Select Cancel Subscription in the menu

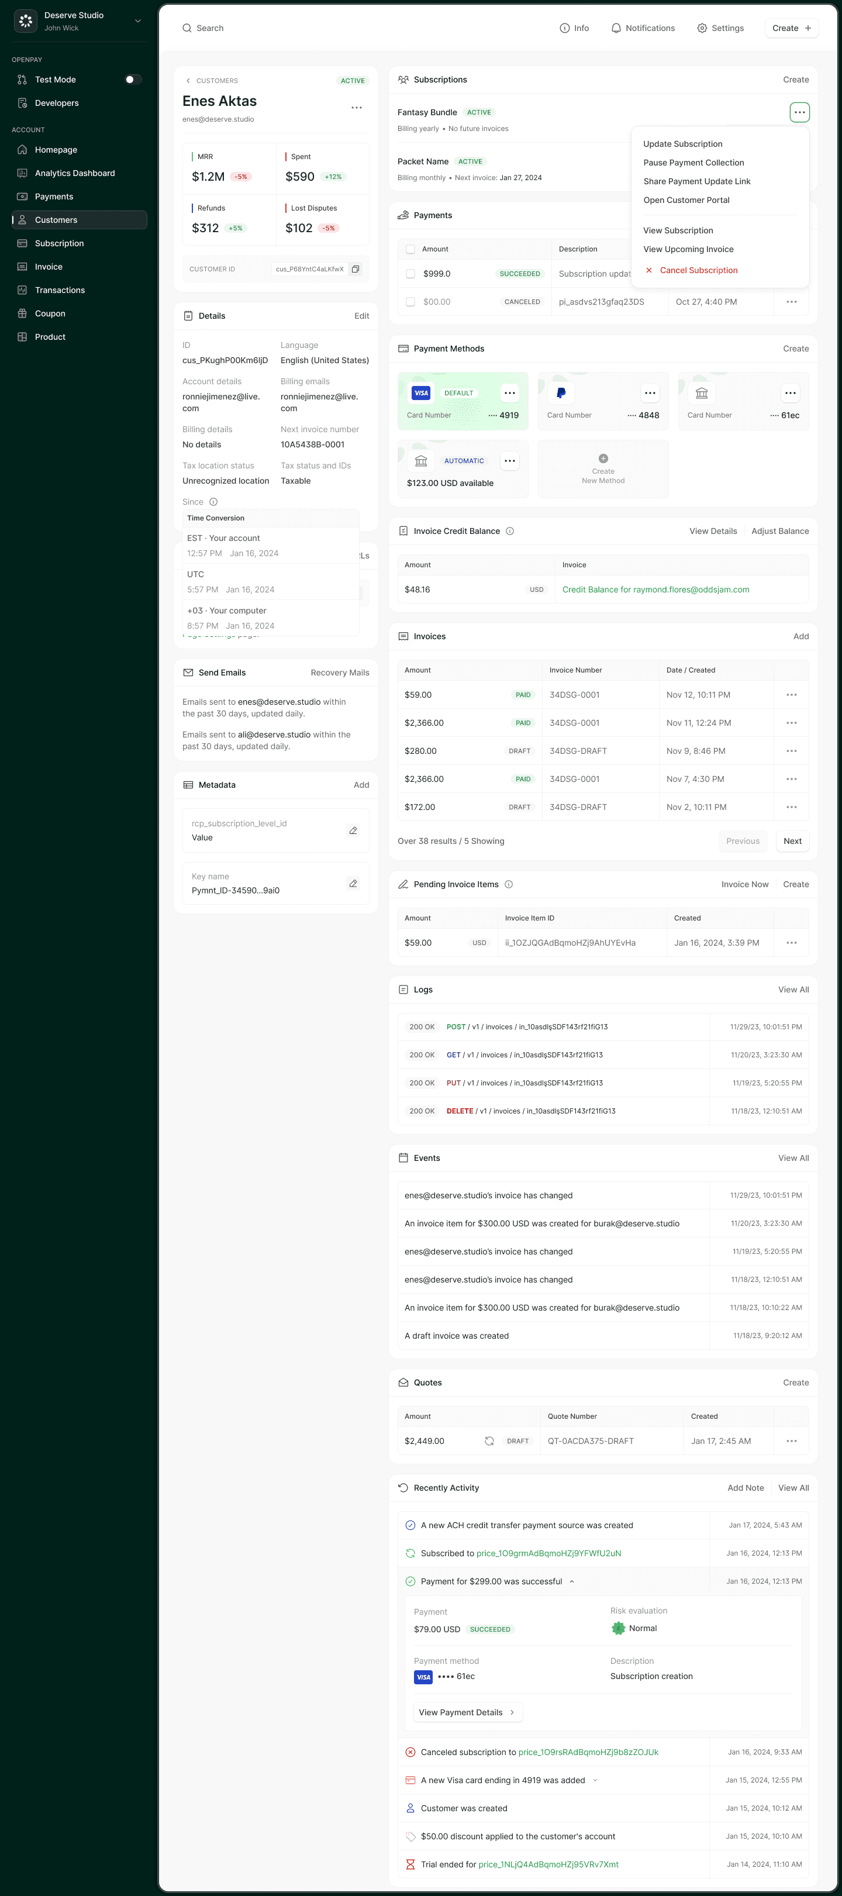click(691, 270)
